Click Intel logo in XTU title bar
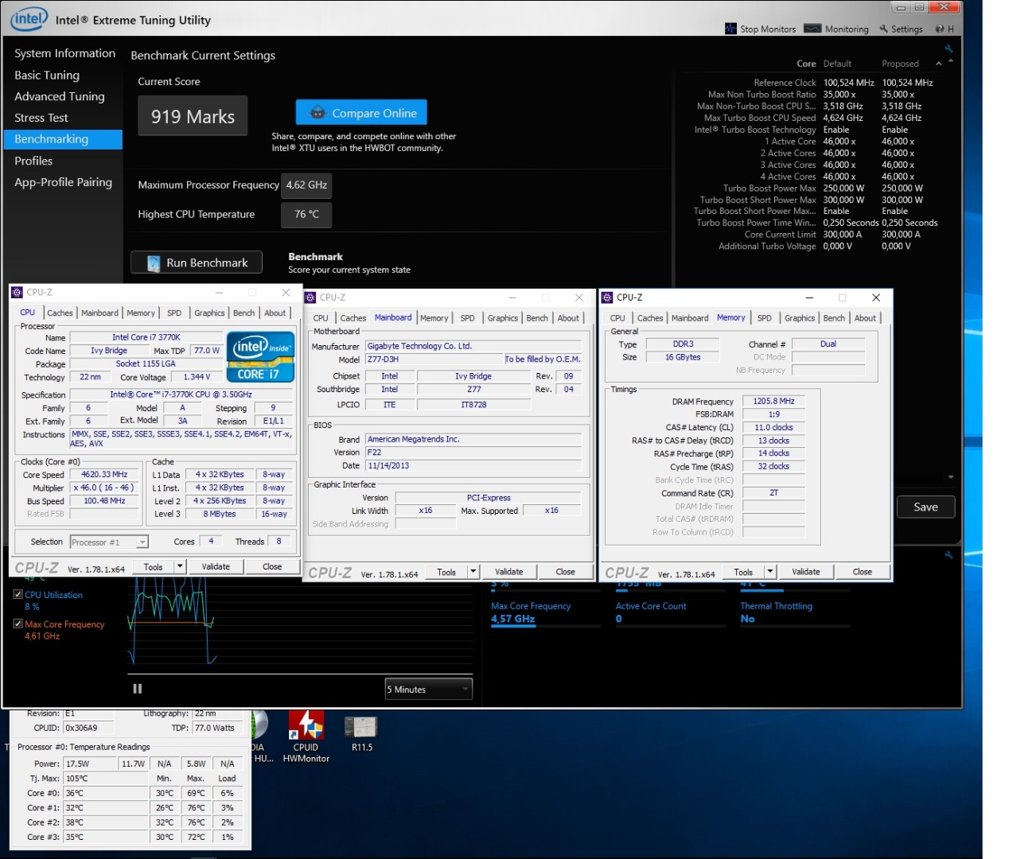This screenshot has height=859, width=1036. tap(29, 18)
